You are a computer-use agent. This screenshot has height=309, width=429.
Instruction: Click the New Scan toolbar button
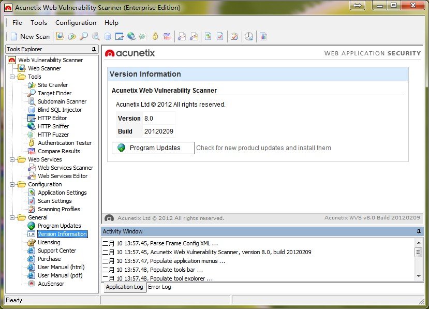pos(31,36)
